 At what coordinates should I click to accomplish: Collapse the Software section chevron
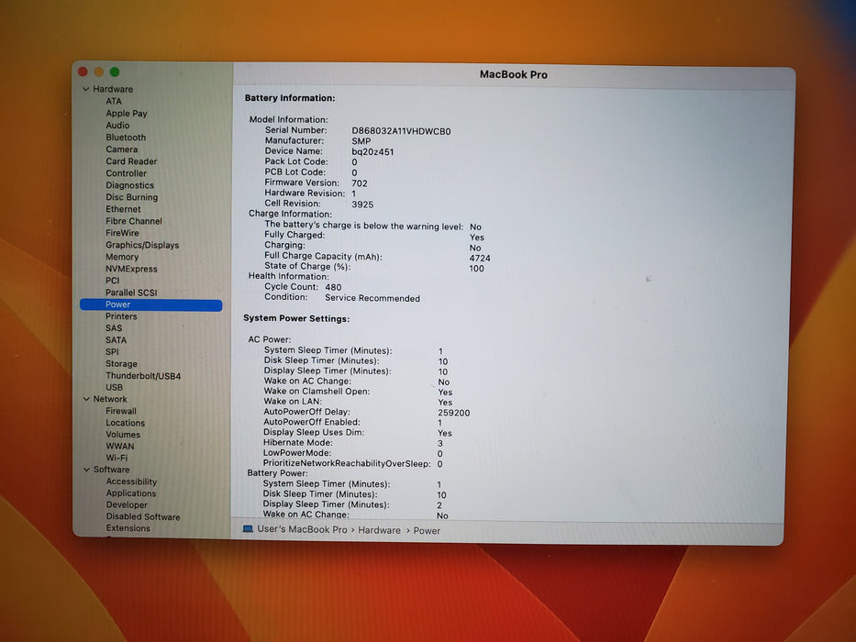coord(86,470)
